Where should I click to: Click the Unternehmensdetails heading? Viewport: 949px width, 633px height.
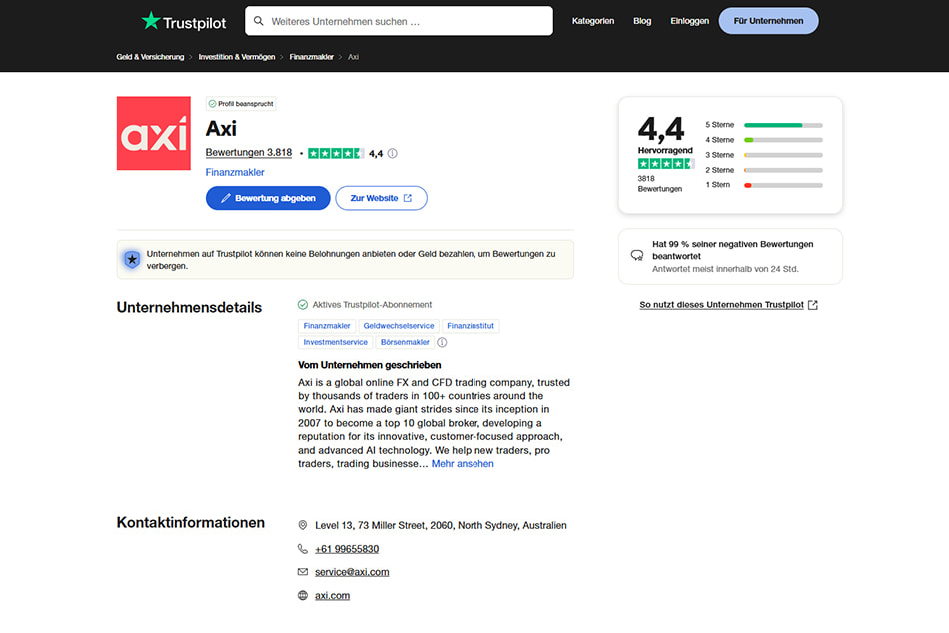(x=189, y=307)
